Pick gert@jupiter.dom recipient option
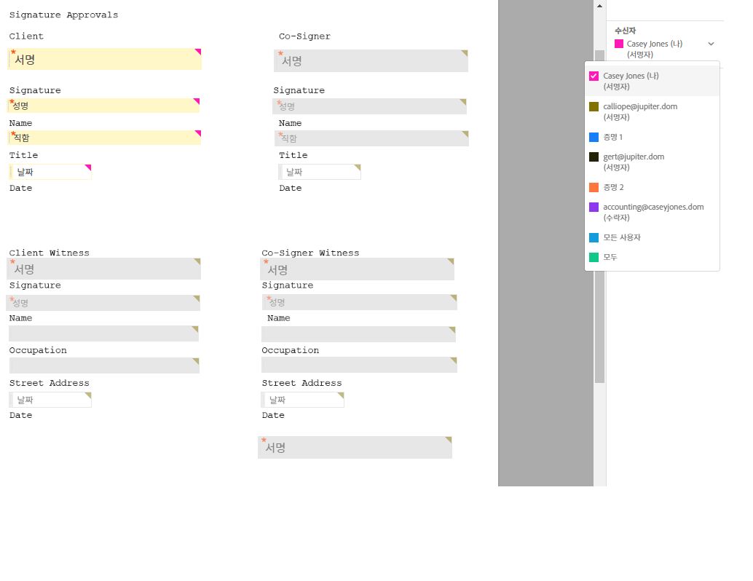Screen dimensions: 753x581 [x=652, y=162]
